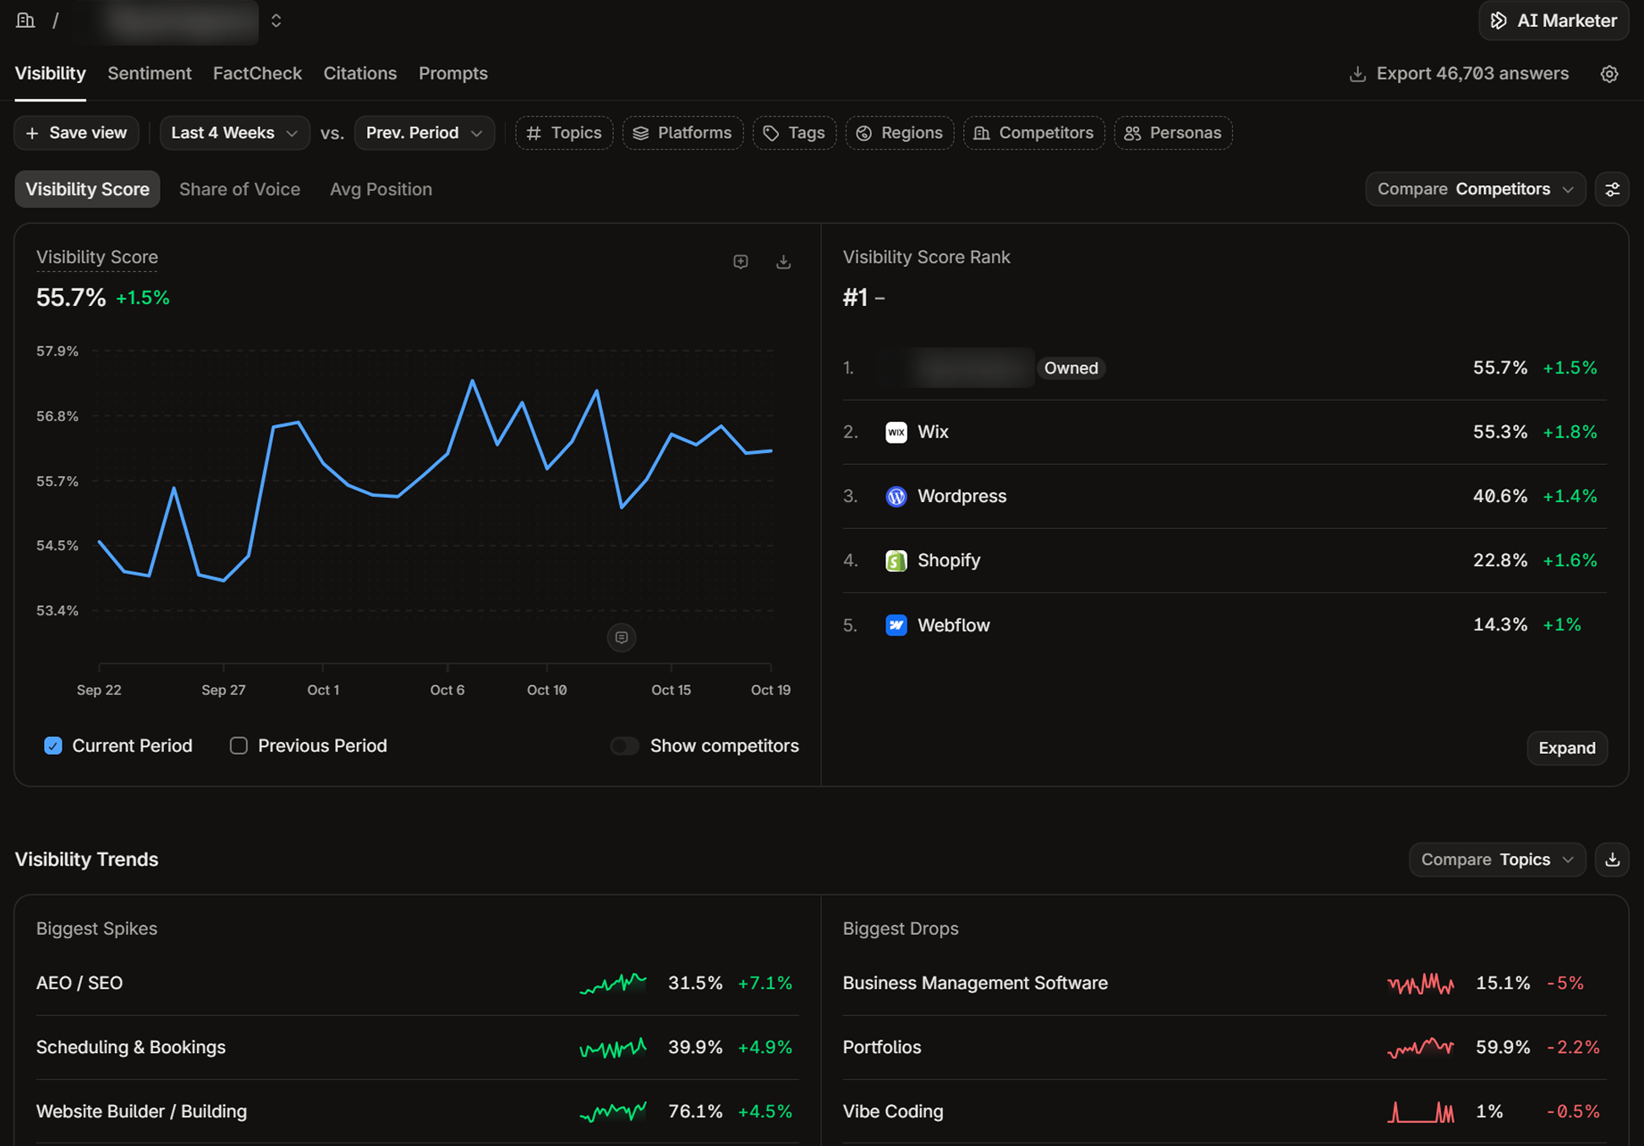Image resolution: width=1644 pixels, height=1146 pixels.
Task: Add annotation to the Visibility Score chart
Action: click(741, 262)
